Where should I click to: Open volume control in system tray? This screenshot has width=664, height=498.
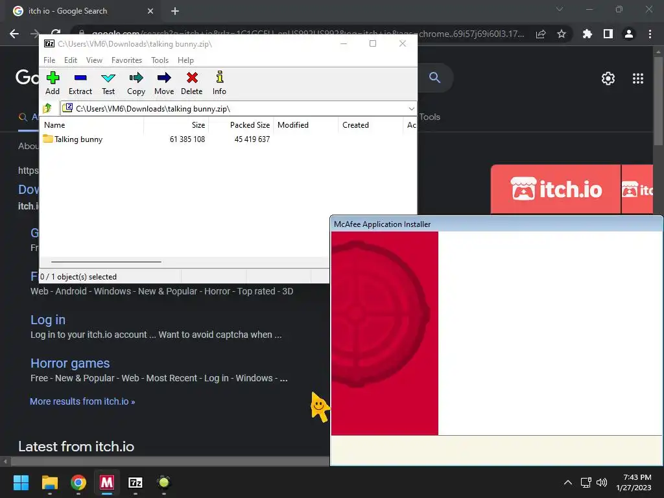point(601,482)
